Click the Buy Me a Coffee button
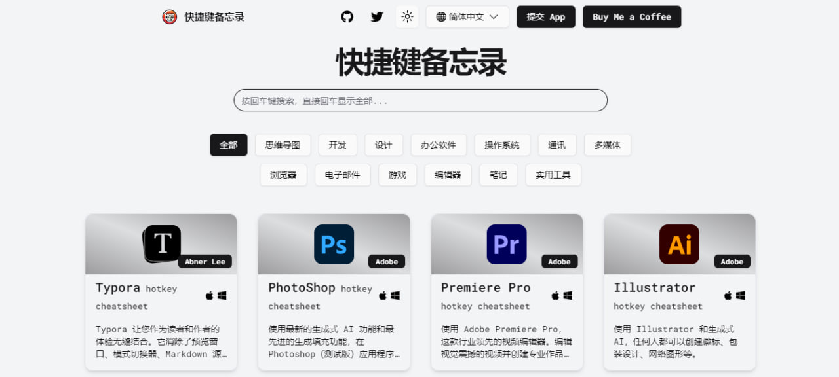The height and width of the screenshot is (377, 839). pos(632,17)
